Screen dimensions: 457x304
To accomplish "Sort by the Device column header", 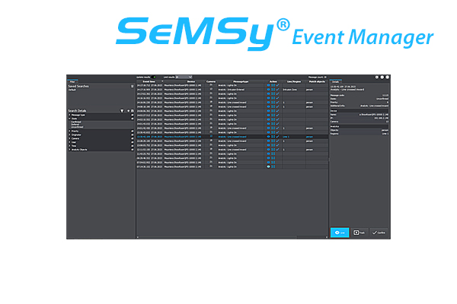I will point(190,82).
